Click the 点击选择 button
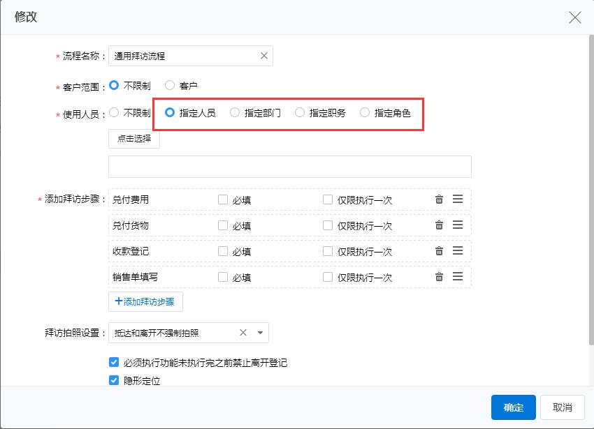The image size is (594, 429). pos(134,139)
